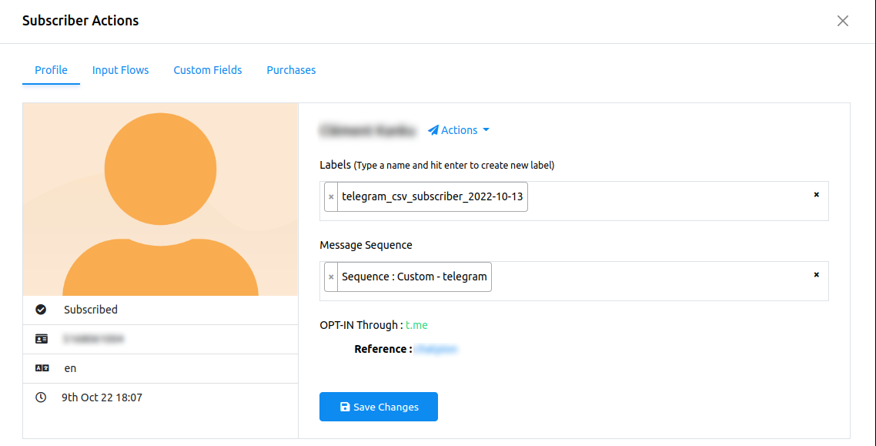Switch to the Input Flows tab
The height and width of the screenshot is (446, 876).
coord(120,69)
